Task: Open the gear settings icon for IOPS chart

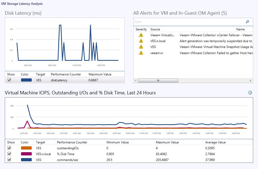Action: tap(250, 92)
